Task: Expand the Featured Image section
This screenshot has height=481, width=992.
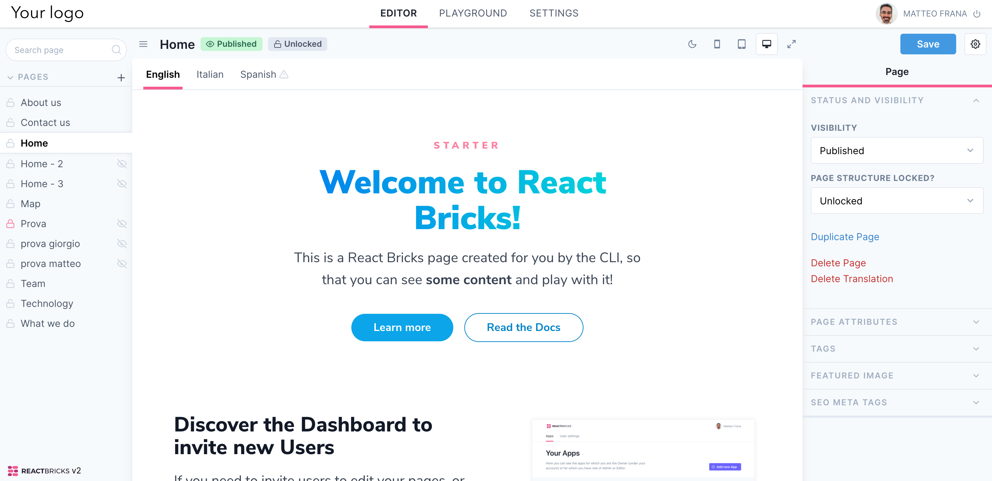Action: pos(897,376)
